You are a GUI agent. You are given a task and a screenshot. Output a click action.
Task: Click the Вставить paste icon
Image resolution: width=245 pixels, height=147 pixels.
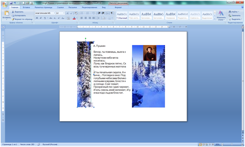(x=6, y=13)
